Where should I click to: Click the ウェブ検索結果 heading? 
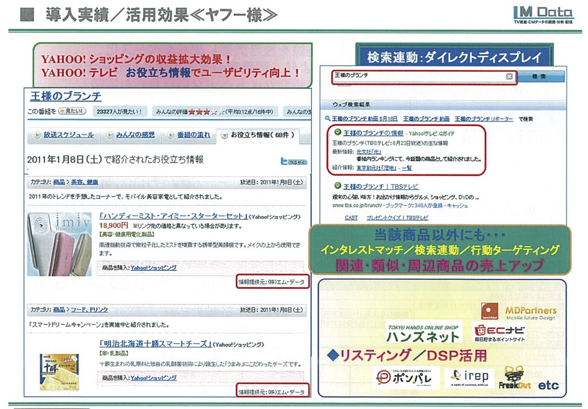(351, 105)
